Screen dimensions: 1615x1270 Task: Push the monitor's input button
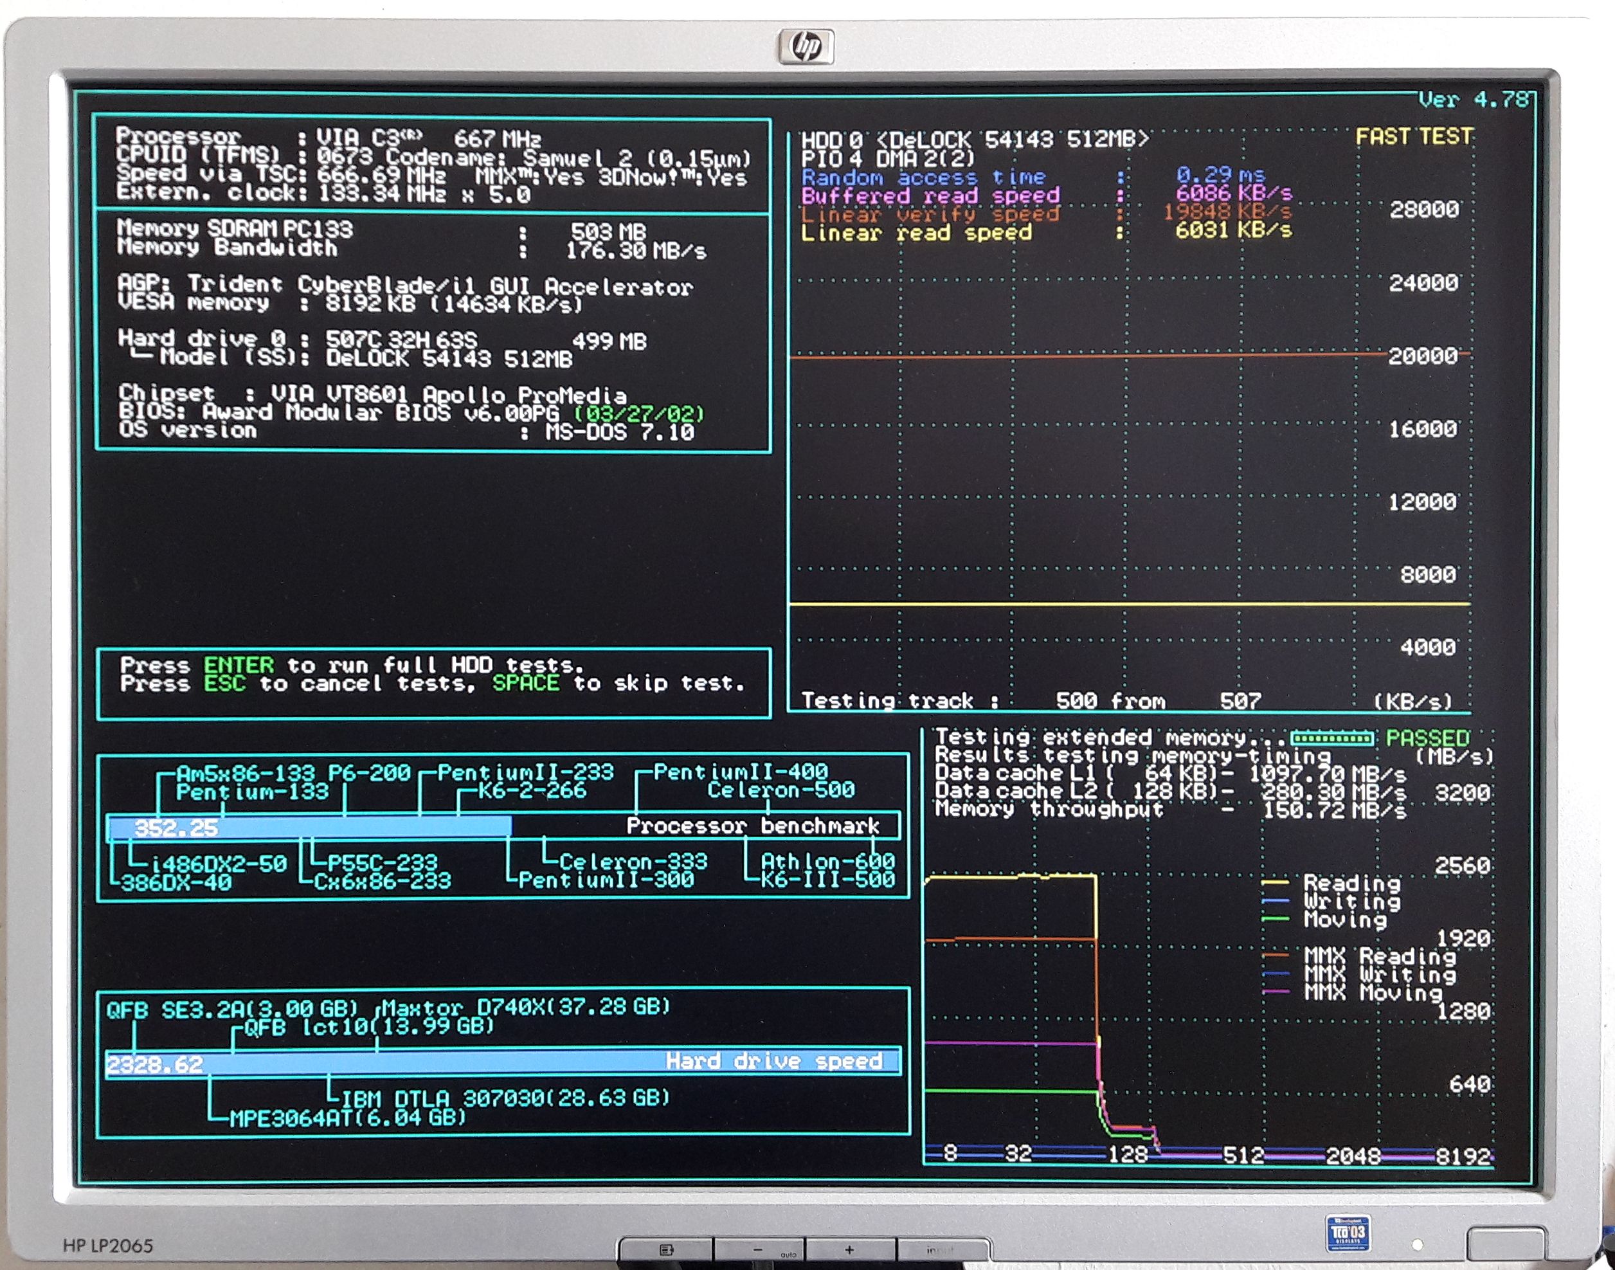(x=943, y=1251)
